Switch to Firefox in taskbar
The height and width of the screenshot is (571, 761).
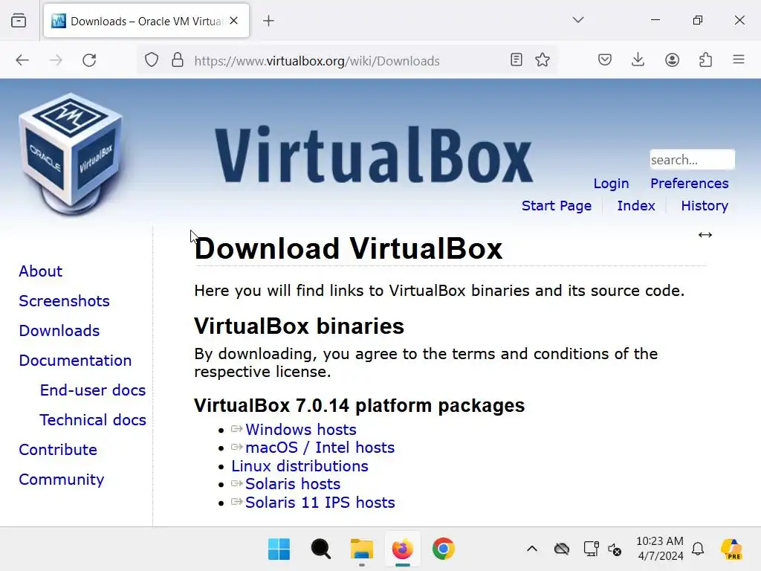pos(402,549)
